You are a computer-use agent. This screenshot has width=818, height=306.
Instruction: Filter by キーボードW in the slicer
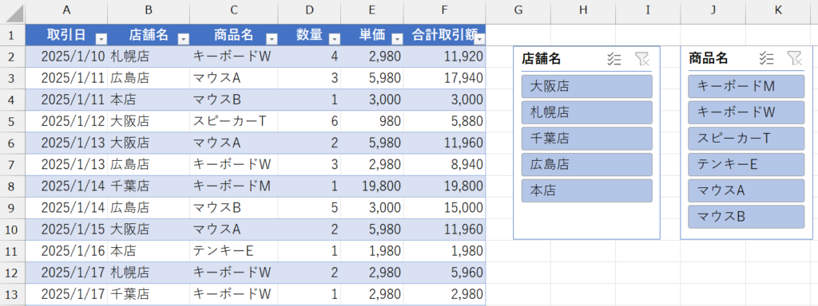point(746,112)
